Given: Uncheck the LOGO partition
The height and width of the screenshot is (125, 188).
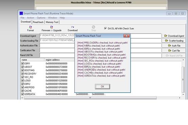Looking at the screenshot, I should (x=22, y=81).
